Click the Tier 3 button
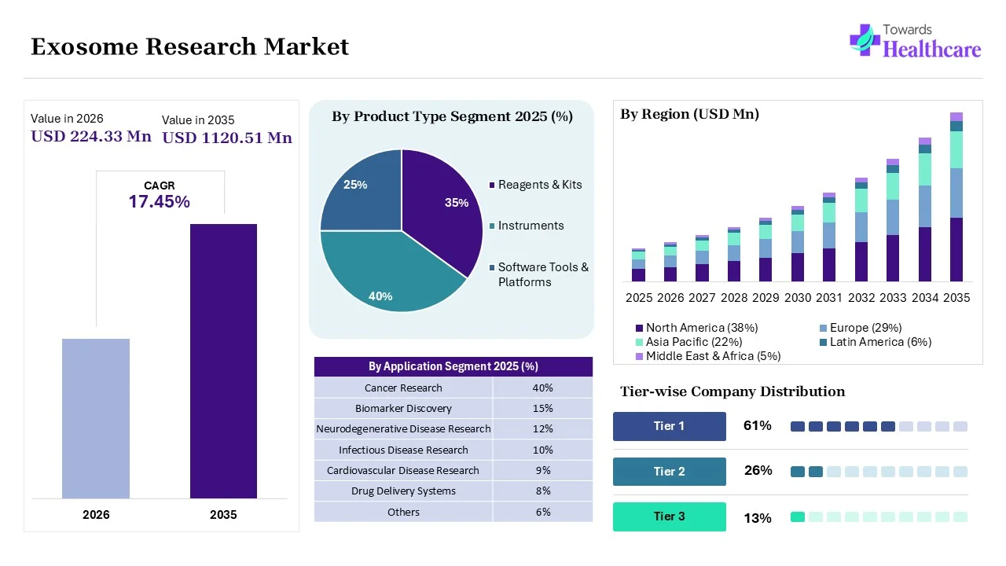Screen dimensions: 1006x566 tap(670, 516)
